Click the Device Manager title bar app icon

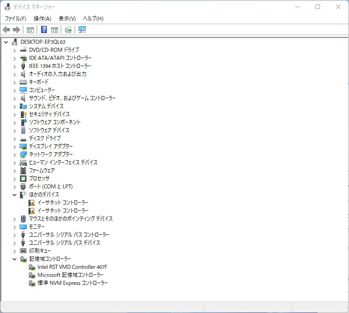(7, 7)
